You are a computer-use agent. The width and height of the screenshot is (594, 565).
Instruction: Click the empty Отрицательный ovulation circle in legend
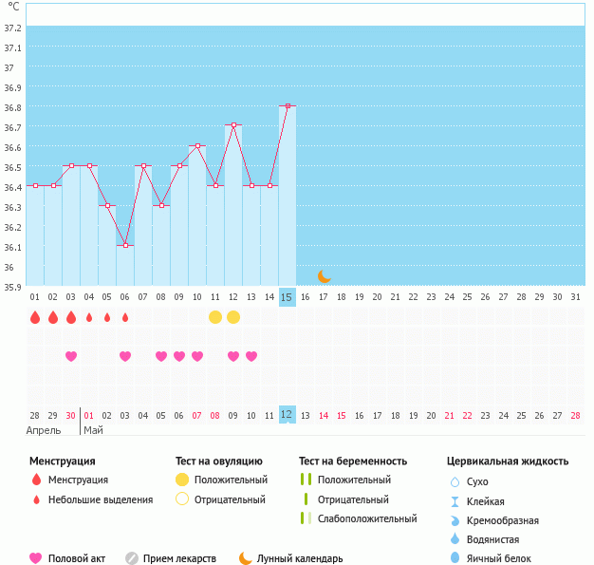click(182, 499)
